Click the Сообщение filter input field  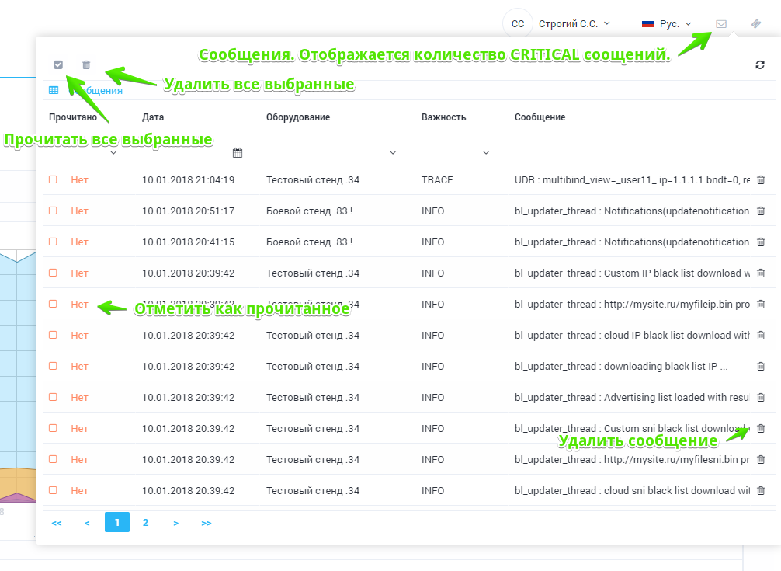pyautogui.click(x=629, y=152)
